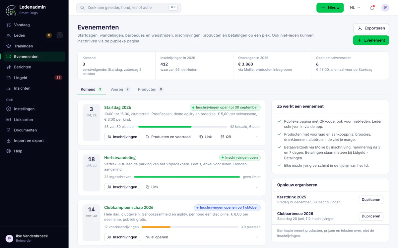The height and width of the screenshot is (248, 398).
Task: Open Inschrijvingen for Startdag 2026
Action: pyautogui.click(x=122, y=137)
